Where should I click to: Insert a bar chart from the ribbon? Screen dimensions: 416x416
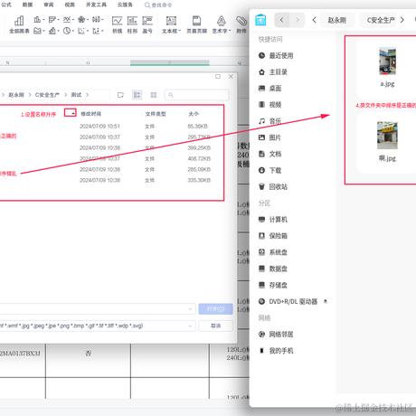click(x=53, y=20)
